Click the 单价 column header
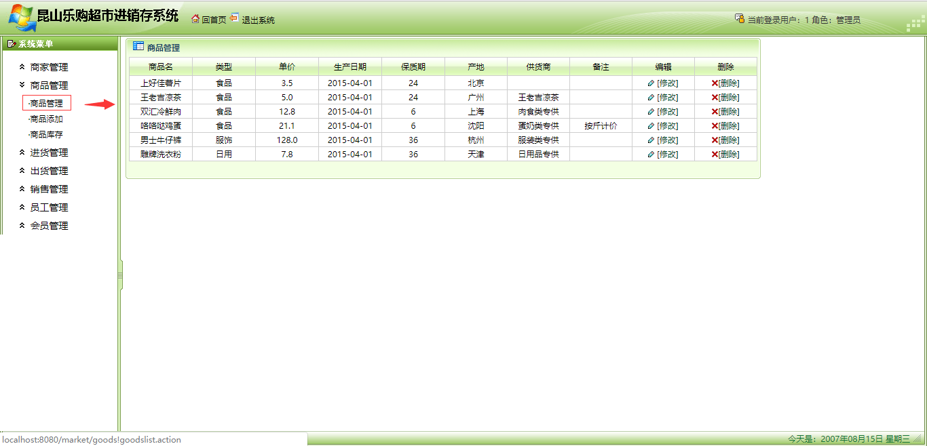This screenshot has height=446, width=927. click(287, 66)
